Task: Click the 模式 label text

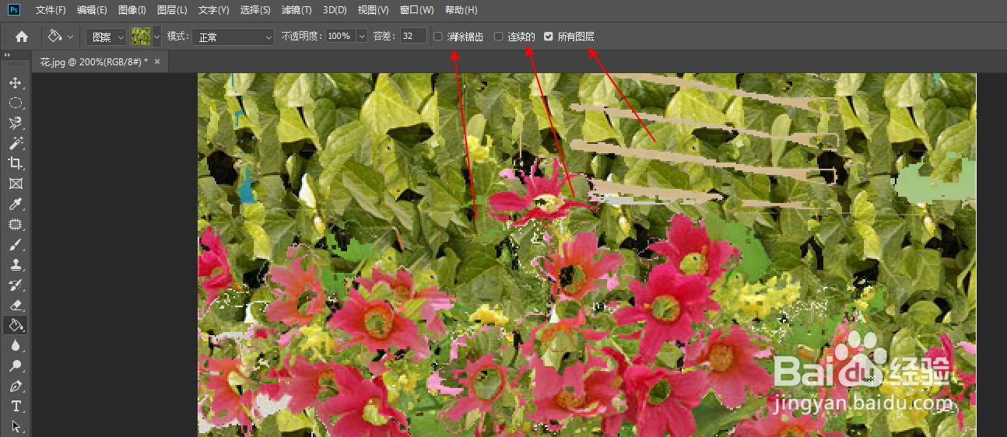Action: [x=178, y=37]
